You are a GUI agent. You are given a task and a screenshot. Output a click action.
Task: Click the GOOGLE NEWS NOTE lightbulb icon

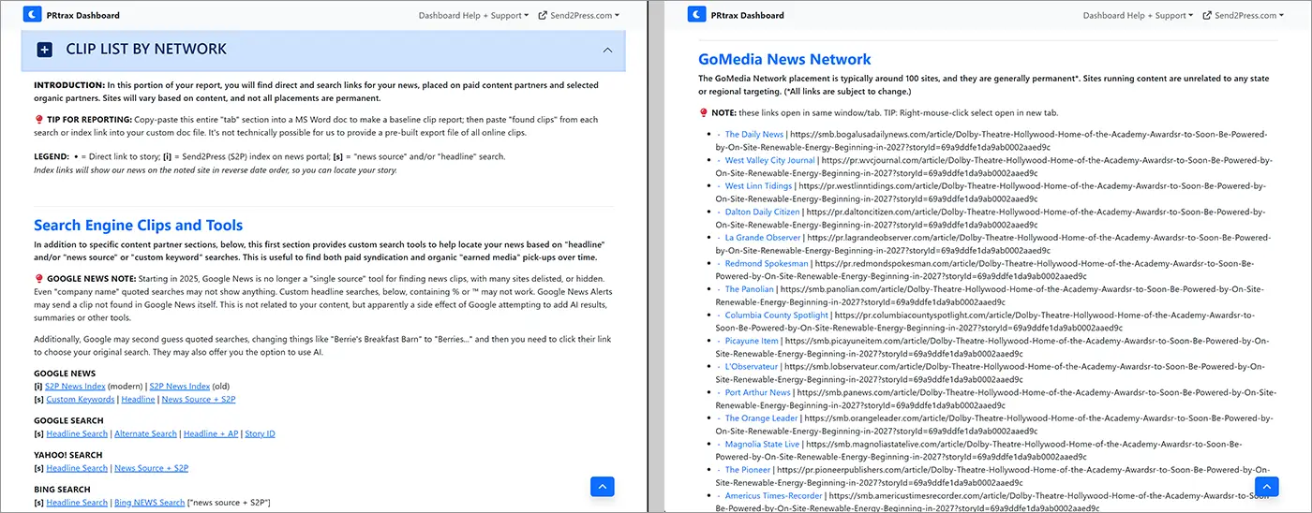[38, 278]
